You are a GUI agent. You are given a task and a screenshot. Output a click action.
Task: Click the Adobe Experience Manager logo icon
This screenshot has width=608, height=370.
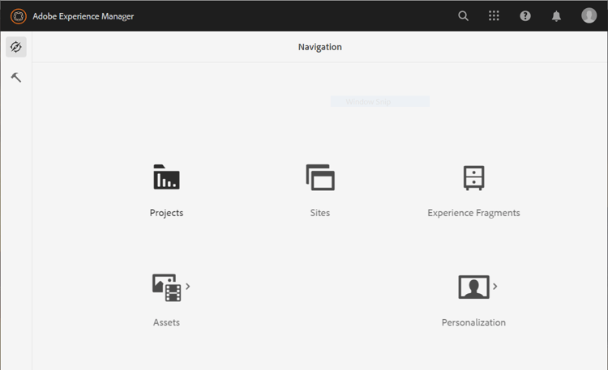coord(18,16)
